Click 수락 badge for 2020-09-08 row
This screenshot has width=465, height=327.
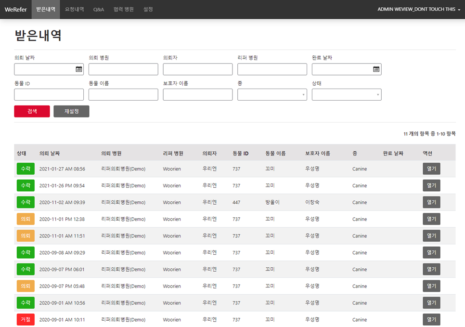(x=26, y=252)
